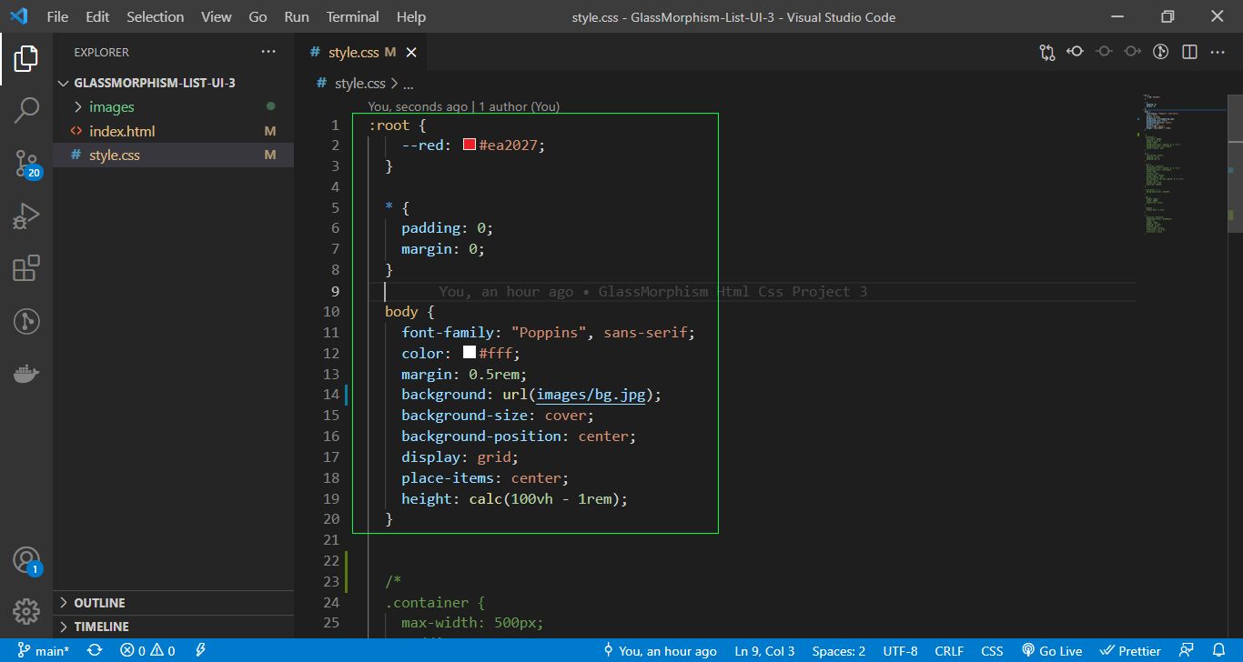Click the Synchronize Changes status bar icon
This screenshot has width=1243, height=662.
coord(94,651)
